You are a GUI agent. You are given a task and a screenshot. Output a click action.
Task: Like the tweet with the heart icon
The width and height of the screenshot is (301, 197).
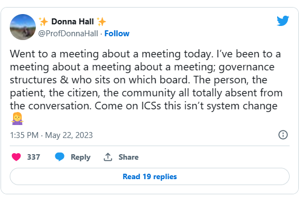coord(16,157)
